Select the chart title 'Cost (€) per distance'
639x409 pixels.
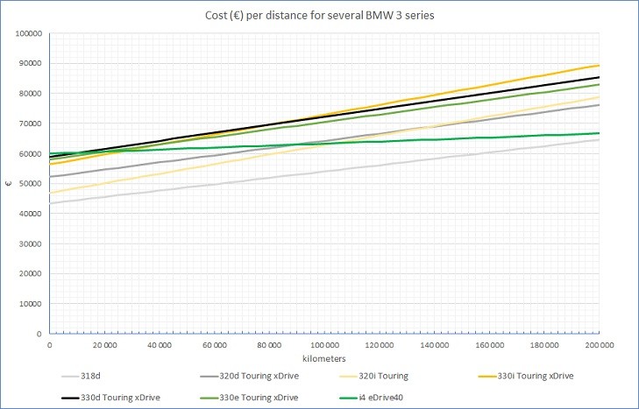click(319, 16)
